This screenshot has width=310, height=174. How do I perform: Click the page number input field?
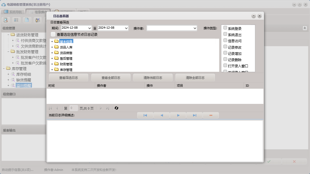pos(73,108)
